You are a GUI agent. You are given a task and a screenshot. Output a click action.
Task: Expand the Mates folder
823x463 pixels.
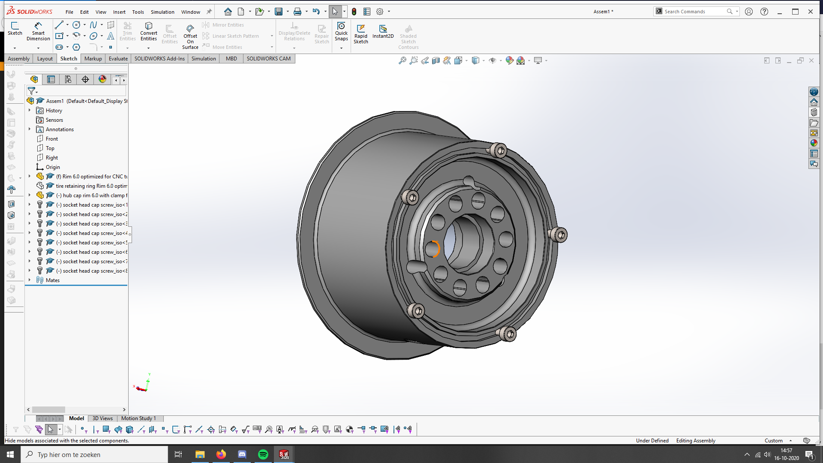(30, 280)
